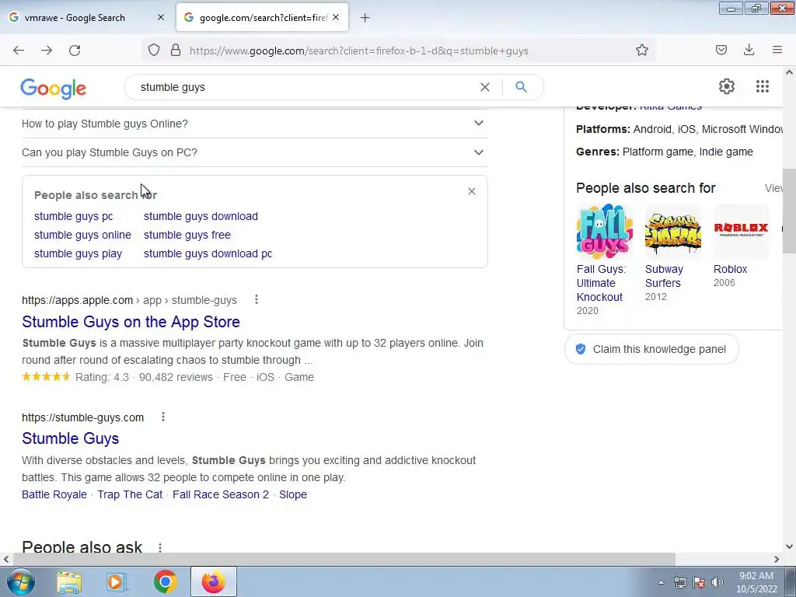Click the horizontal scrollbar right arrow
The width and height of the screenshot is (796, 597).
click(777, 559)
